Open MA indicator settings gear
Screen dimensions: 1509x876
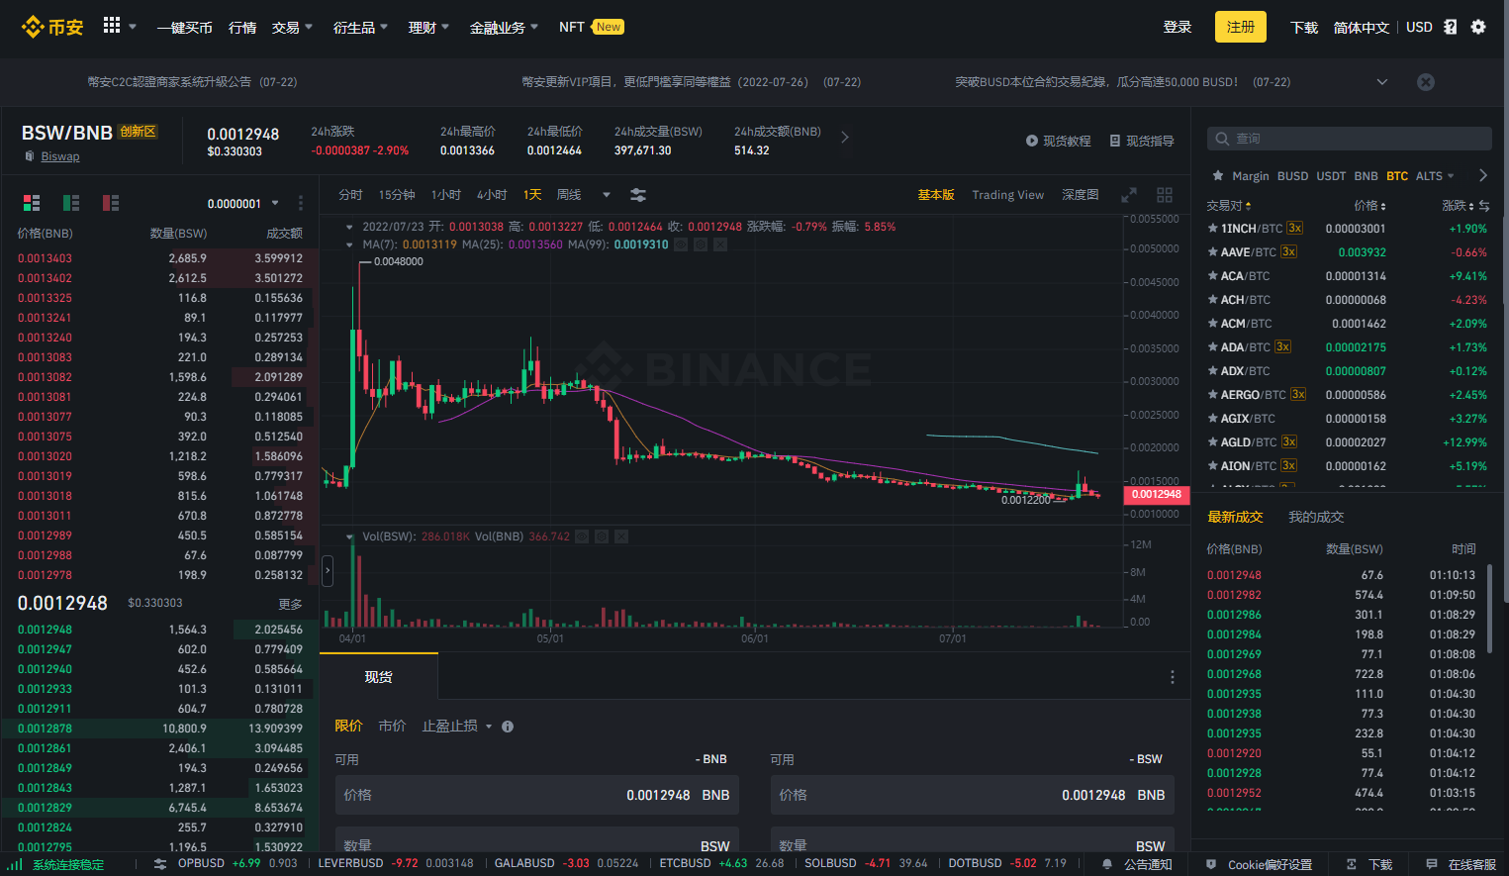tap(701, 244)
